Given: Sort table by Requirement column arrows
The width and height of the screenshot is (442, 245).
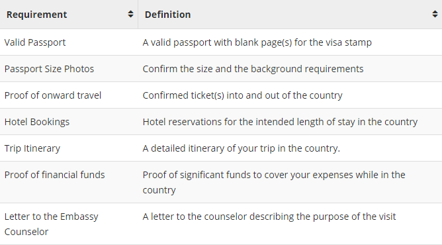Looking at the screenshot, I should pos(130,14).
